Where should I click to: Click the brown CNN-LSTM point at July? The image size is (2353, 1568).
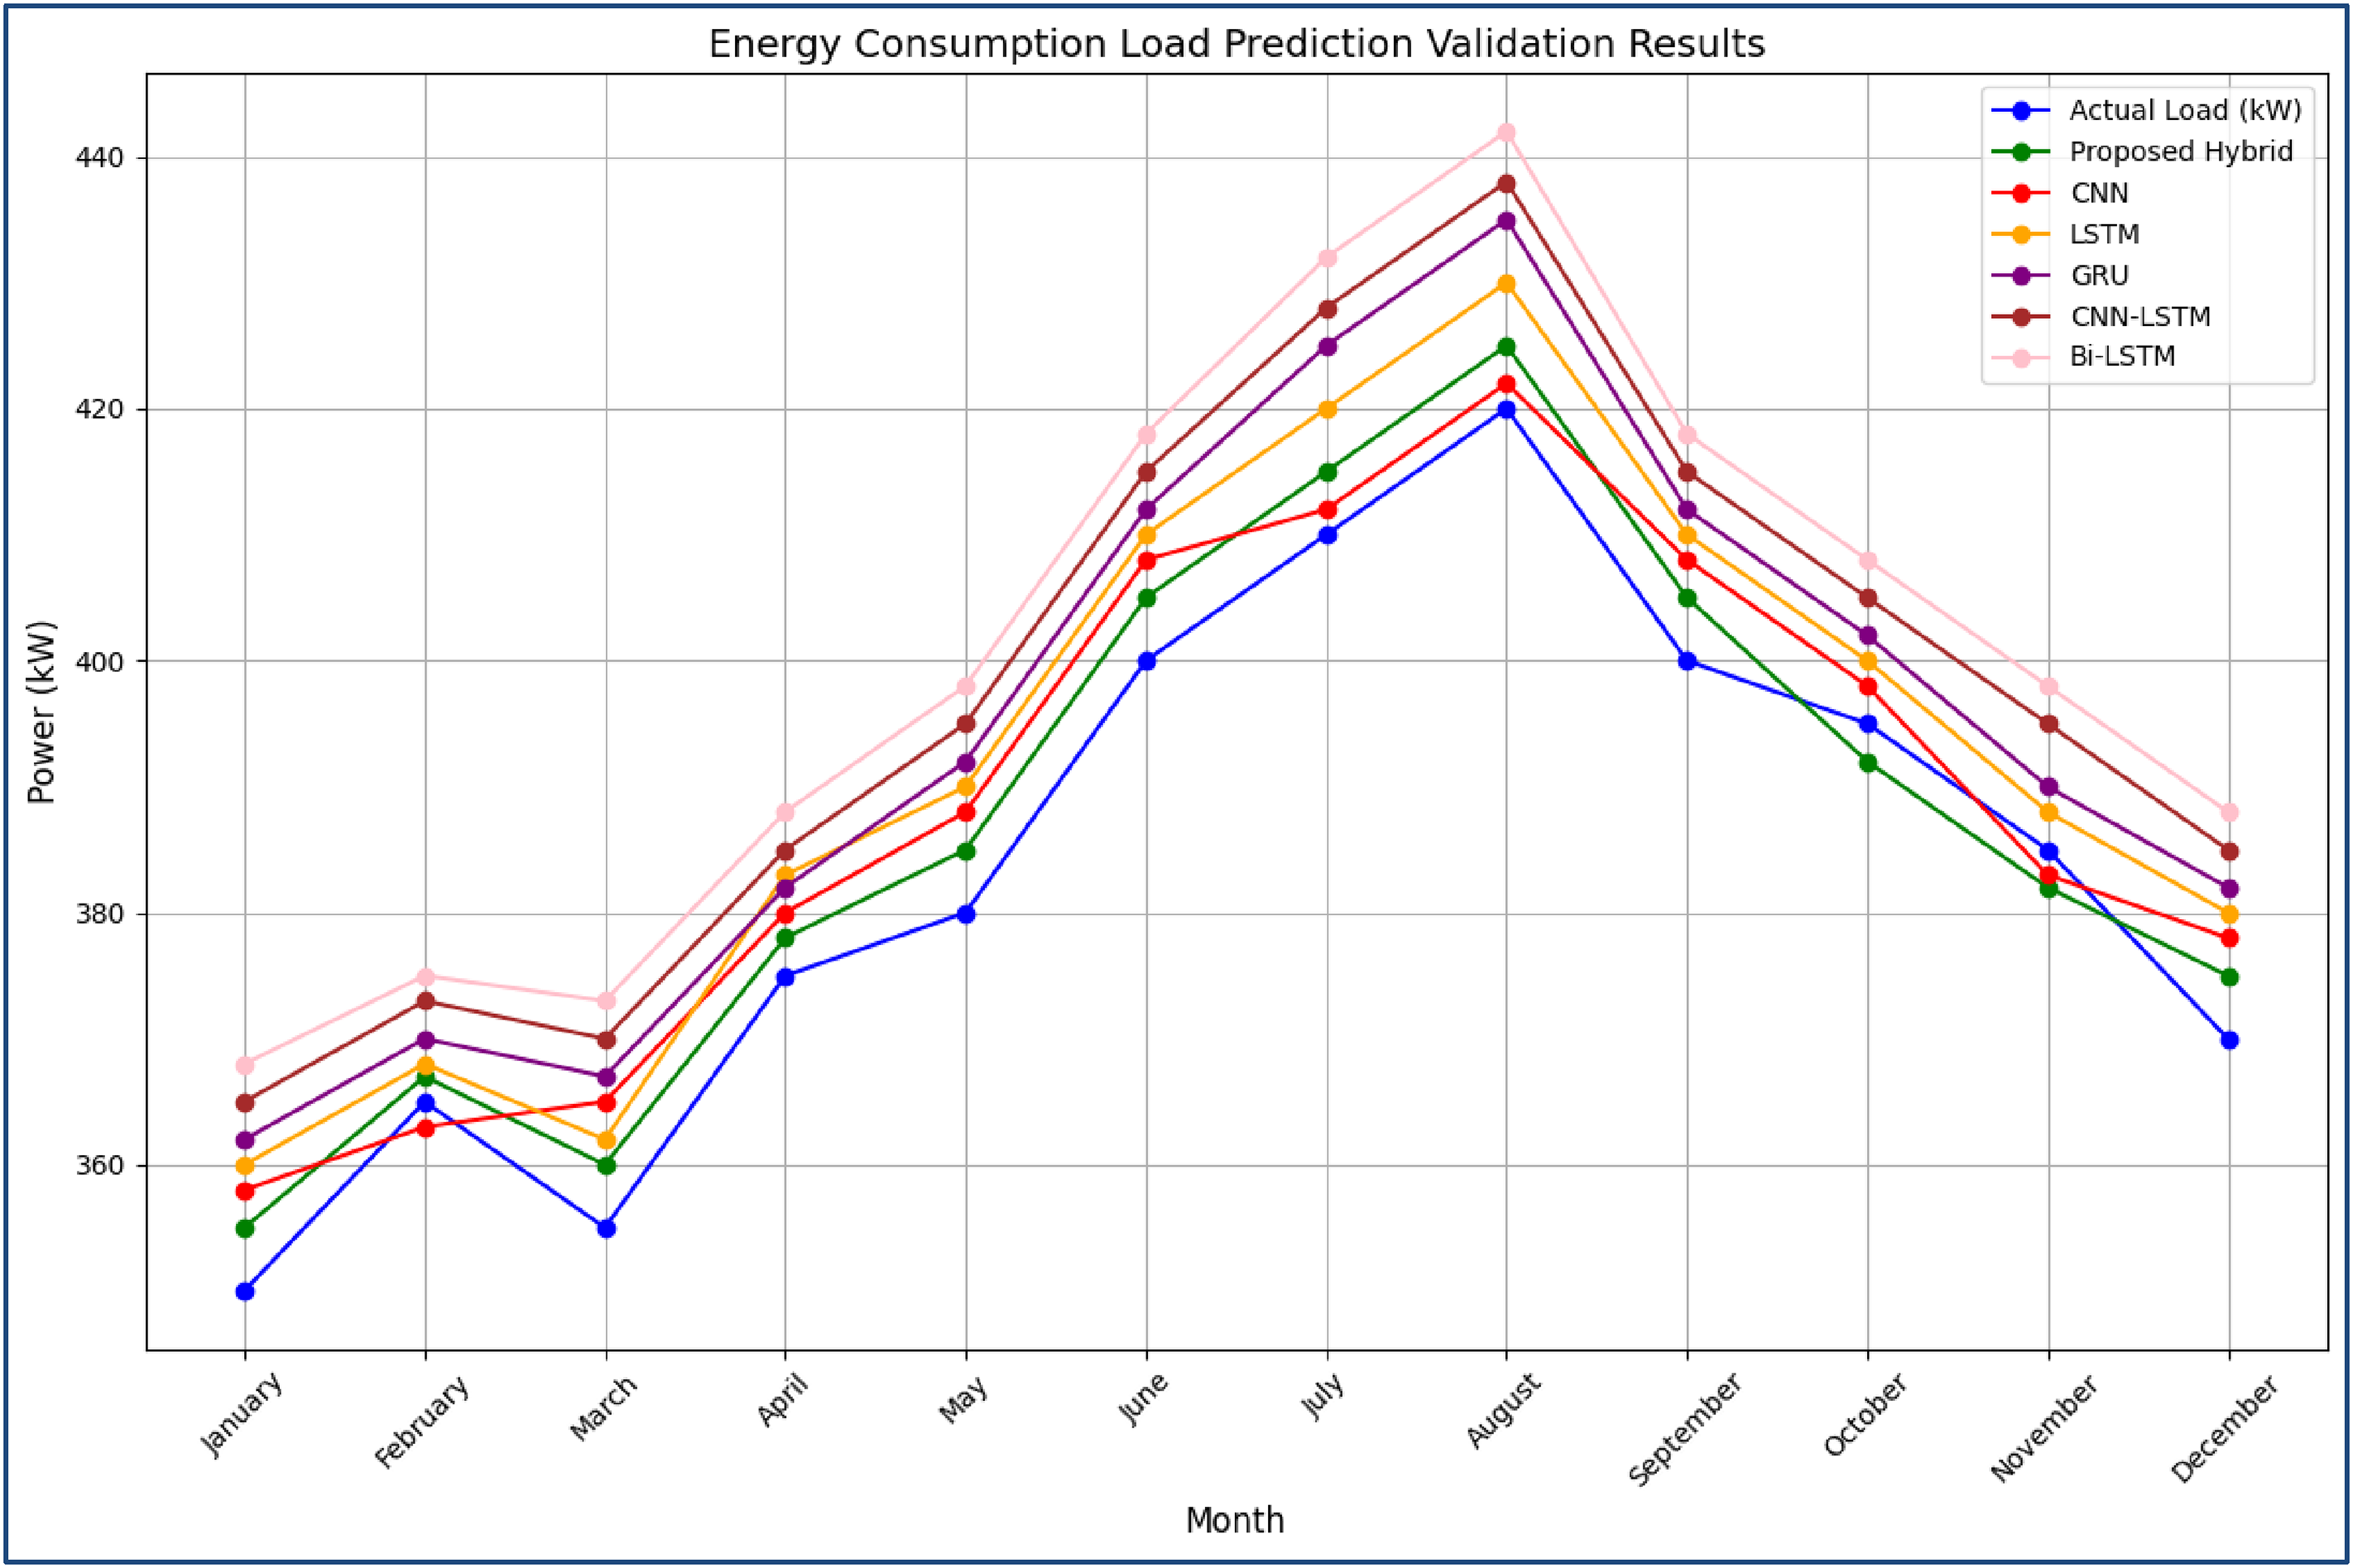[1327, 308]
